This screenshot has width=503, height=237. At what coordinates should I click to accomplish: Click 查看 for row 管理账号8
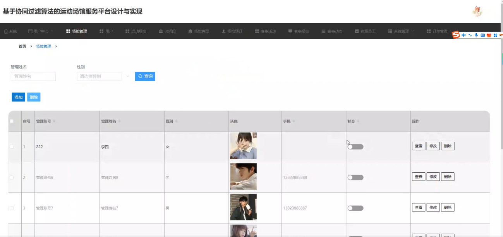[x=419, y=177]
